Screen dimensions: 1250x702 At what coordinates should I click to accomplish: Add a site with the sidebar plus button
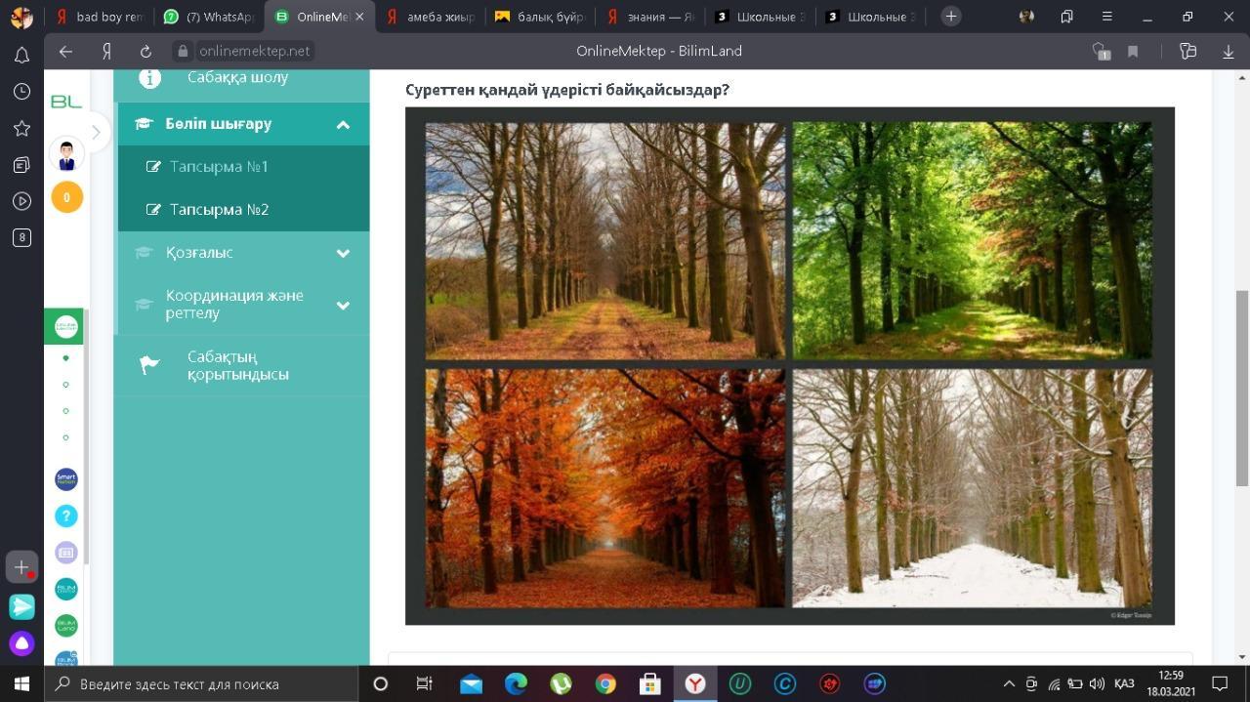tap(21, 567)
